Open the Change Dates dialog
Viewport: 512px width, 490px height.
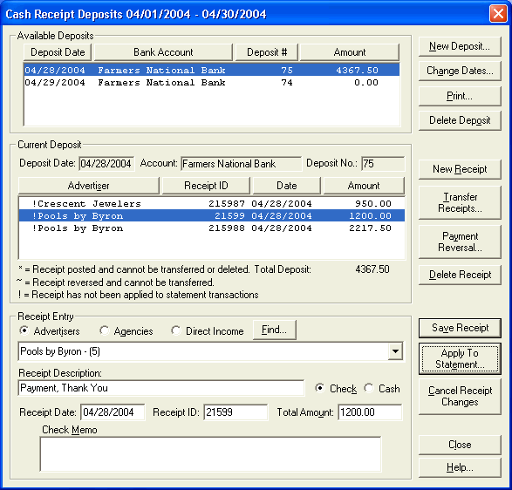point(460,71)
